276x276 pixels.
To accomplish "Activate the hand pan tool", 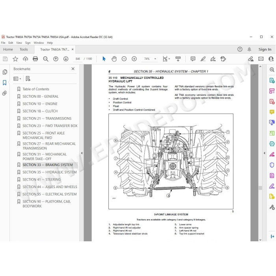I will point(114,59).
